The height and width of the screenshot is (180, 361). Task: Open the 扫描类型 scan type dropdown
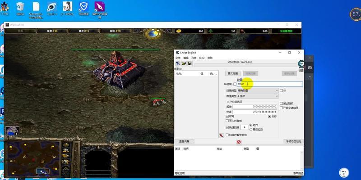pos(258,91)
